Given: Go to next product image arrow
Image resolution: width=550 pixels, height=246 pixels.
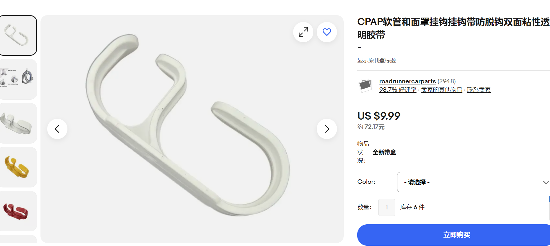Looking at the screenshot, I should [327, 129].
